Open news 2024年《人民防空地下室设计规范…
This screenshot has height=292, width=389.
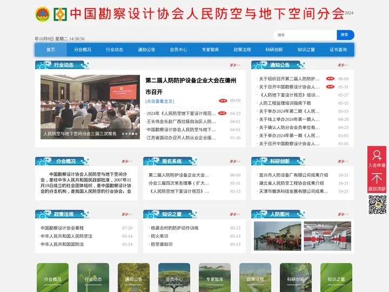pyautogui.click(x=181, y=114)
